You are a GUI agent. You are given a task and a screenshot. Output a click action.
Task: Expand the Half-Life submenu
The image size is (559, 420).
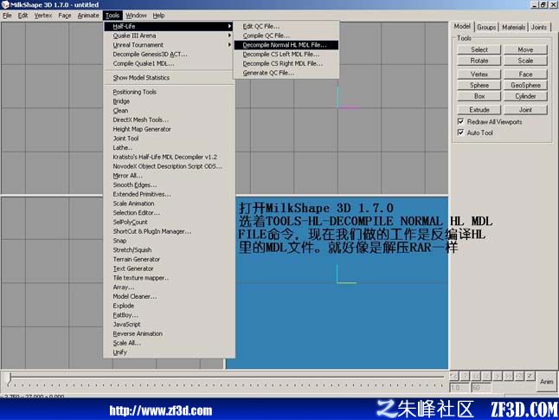pos(168,26)
